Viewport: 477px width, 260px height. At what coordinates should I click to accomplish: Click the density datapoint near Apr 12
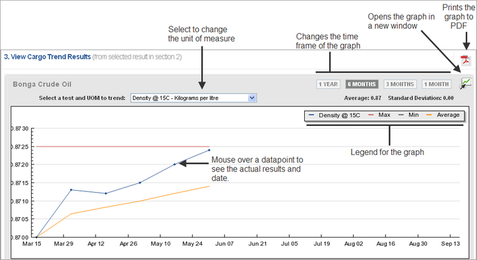point(106,193)
